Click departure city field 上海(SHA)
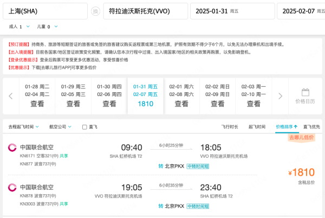The width and height of the screenshot is (325, 218). tap(45, 11)
